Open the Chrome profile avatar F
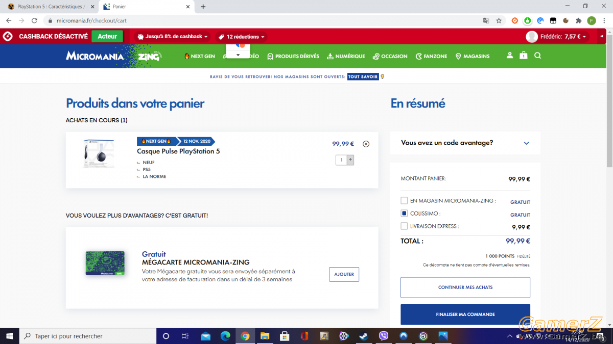The width and height of the screenshot is (613, 344). 592,21
